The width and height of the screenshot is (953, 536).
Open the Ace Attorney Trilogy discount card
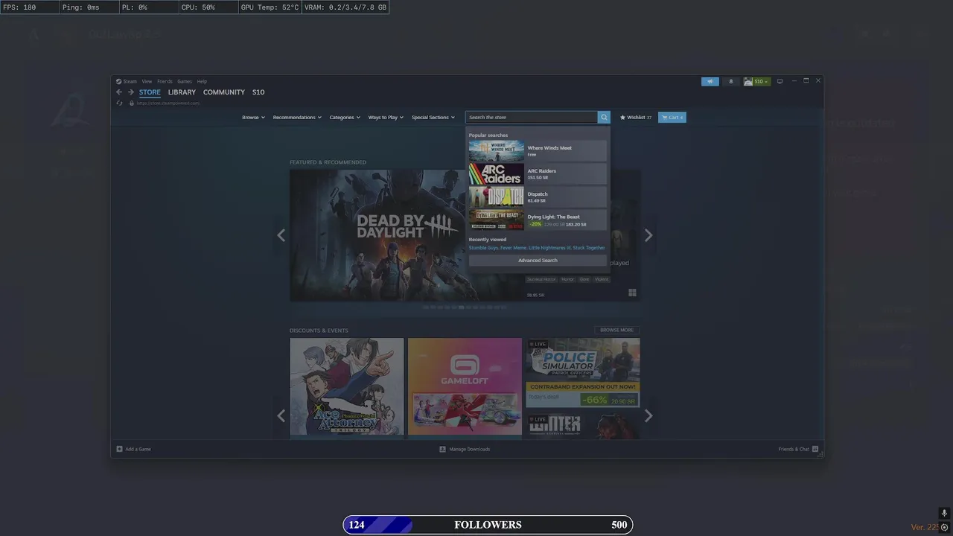[347, 386]
